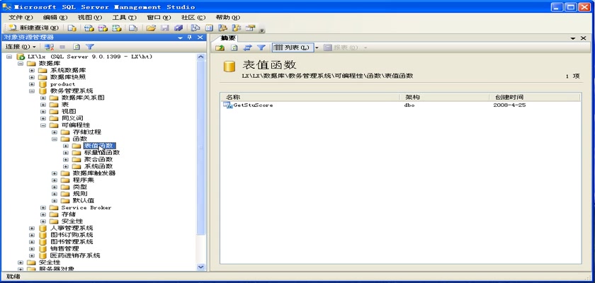595x283 pixels.
Task: Open the 窗口 menu
Action: [x=159, y=18]
